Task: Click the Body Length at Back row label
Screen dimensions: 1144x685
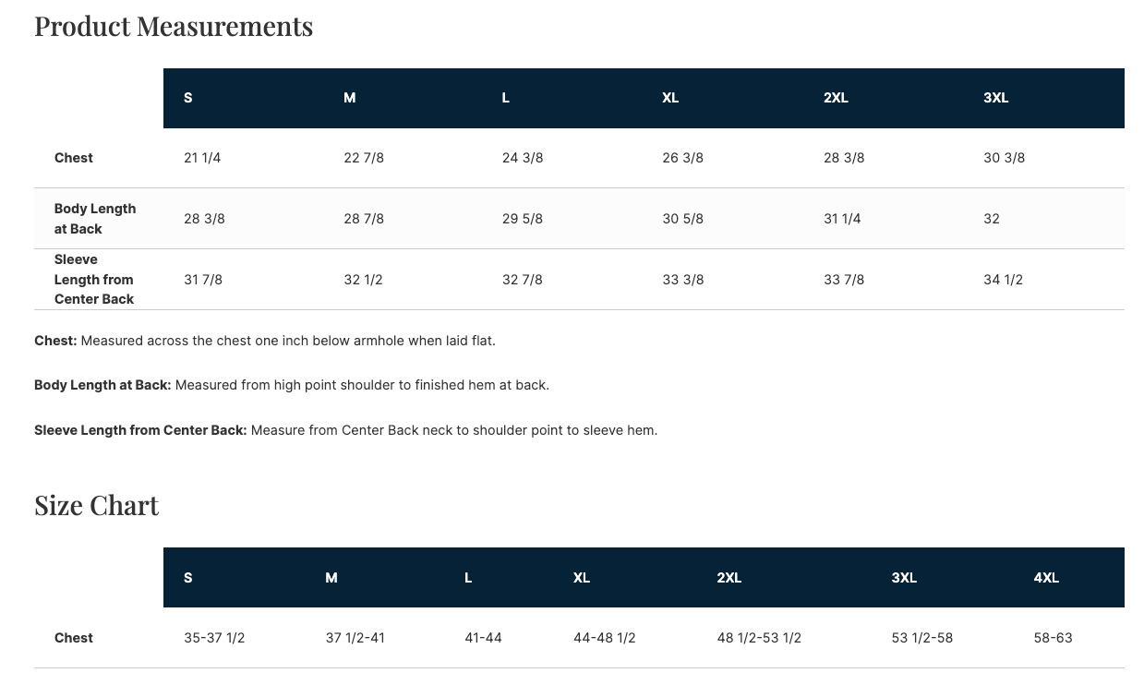Action: click(94, 219)
